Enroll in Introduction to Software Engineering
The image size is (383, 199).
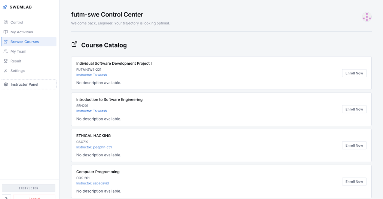(x=354, y=109)
